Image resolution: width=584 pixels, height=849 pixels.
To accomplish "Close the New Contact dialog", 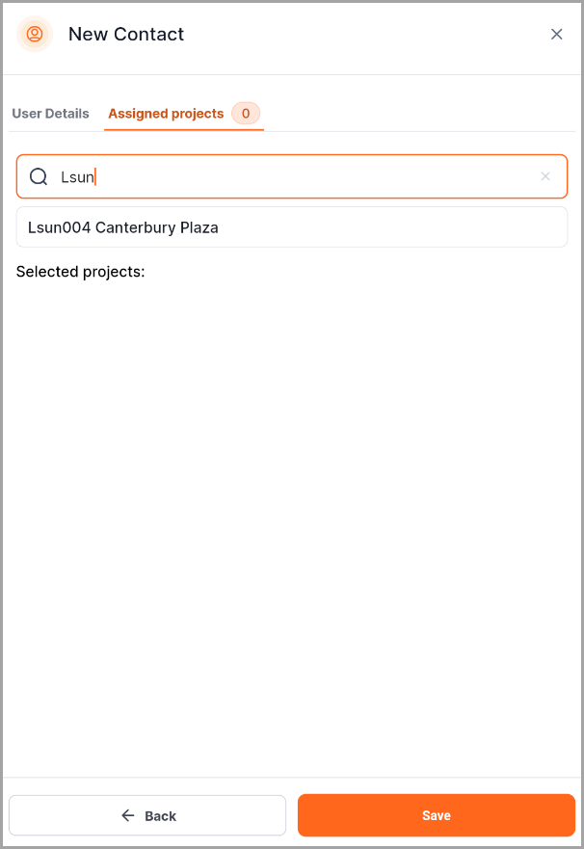I will (556, 35).
